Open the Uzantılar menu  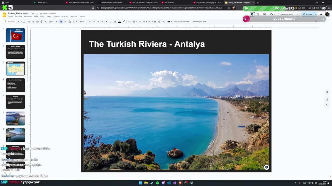point(73,16)
